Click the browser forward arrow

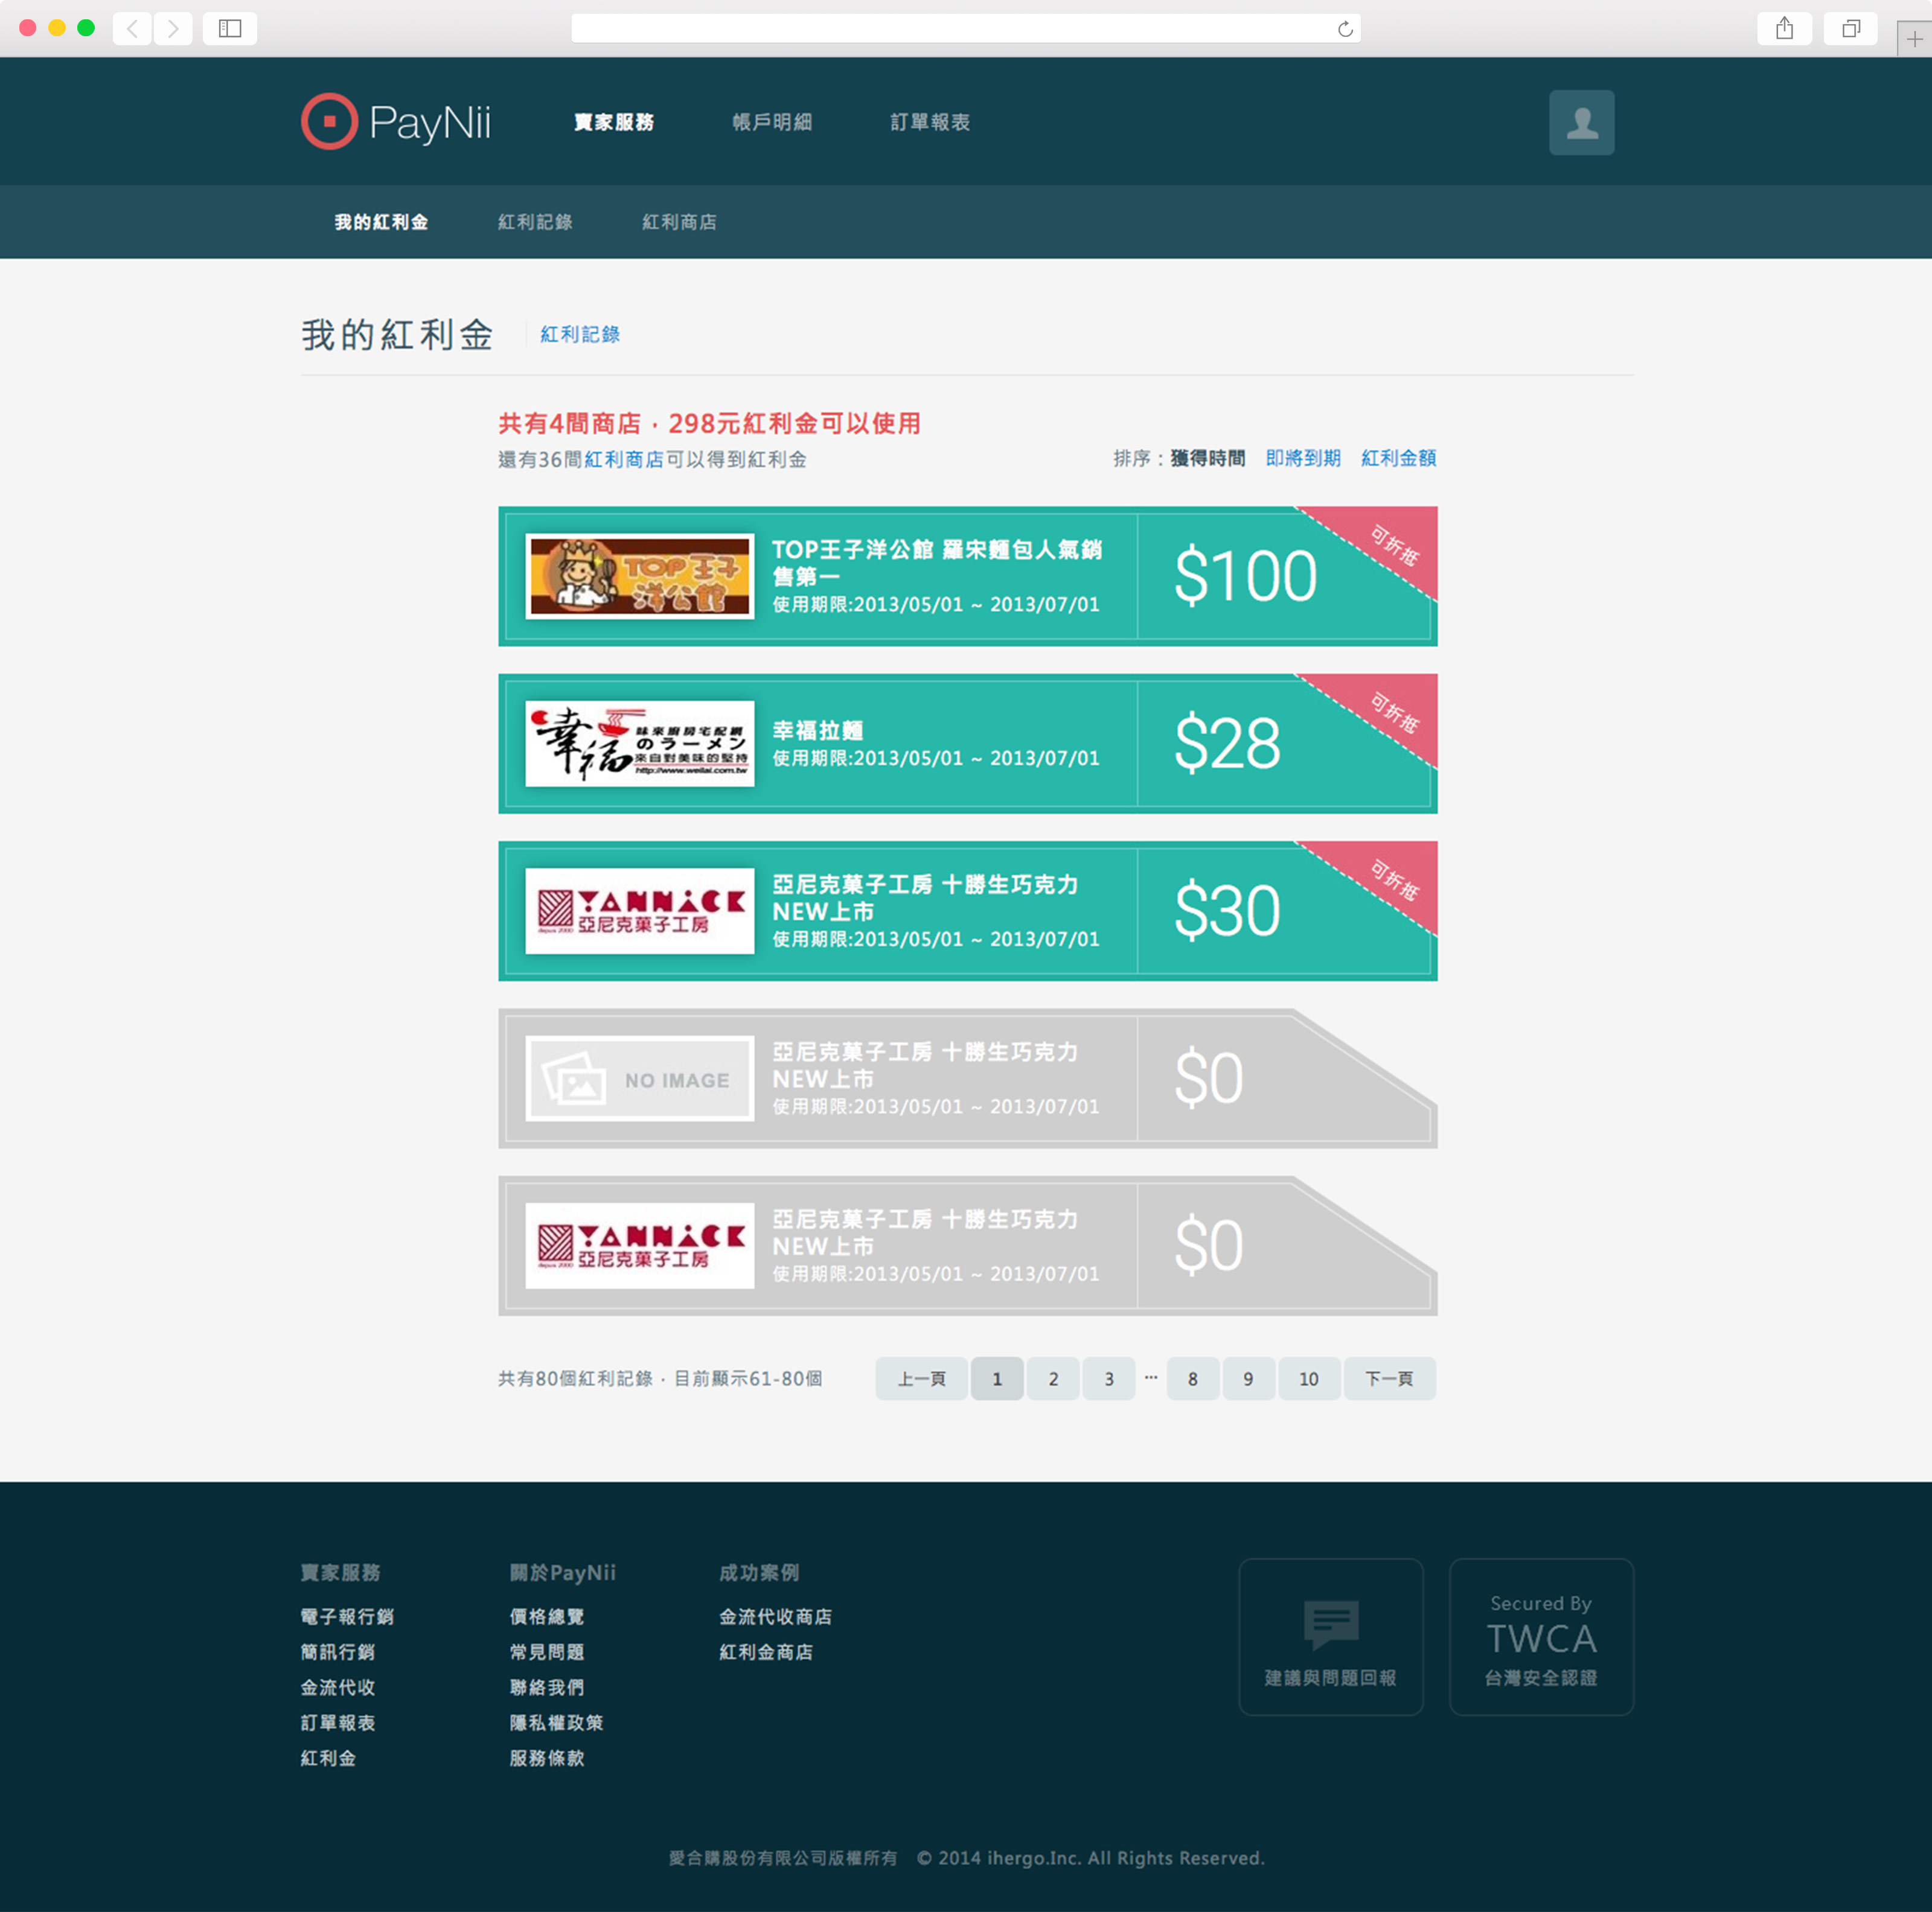[x=173, y=29]
